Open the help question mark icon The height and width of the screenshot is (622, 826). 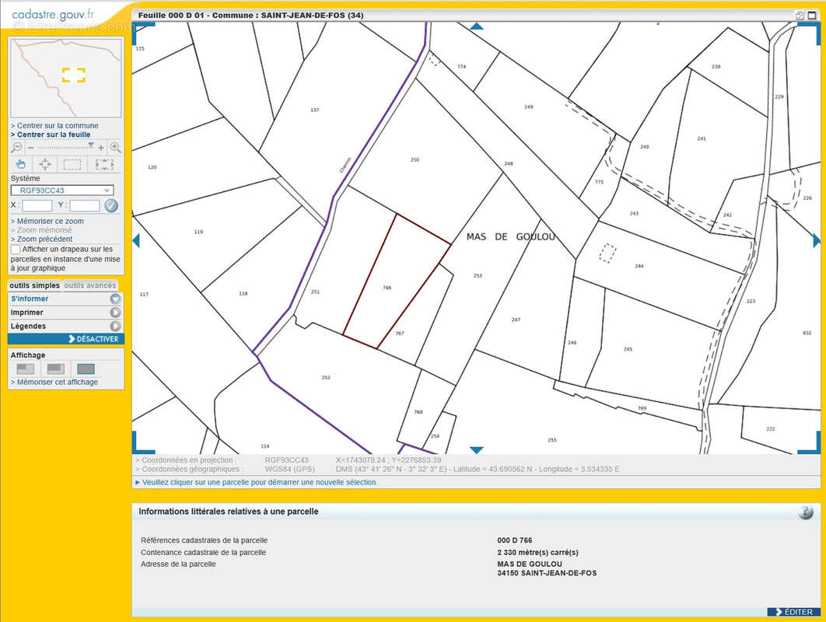(x=806, y=512)
